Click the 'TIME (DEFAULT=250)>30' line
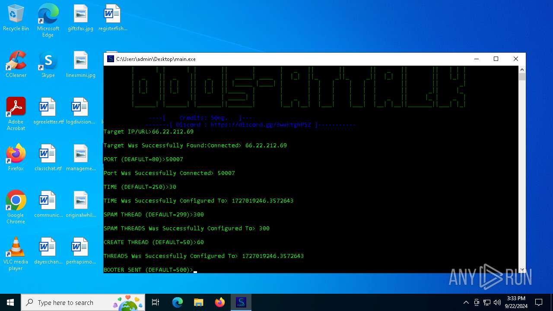Viewport: 553px width, 311px height. [140, 187]
